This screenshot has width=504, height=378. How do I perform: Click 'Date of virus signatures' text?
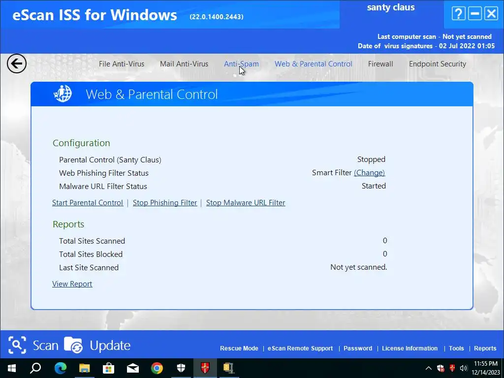[x=427, y=46]
